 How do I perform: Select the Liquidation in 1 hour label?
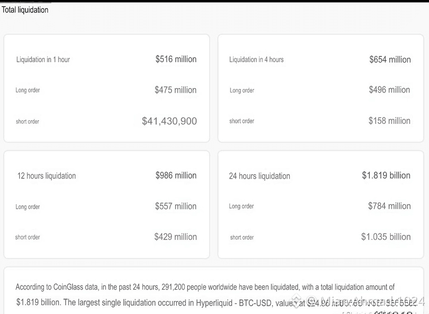[x=43, y=60]
